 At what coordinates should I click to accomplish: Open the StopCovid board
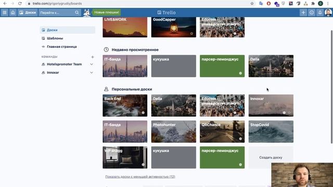coord(271,131)
